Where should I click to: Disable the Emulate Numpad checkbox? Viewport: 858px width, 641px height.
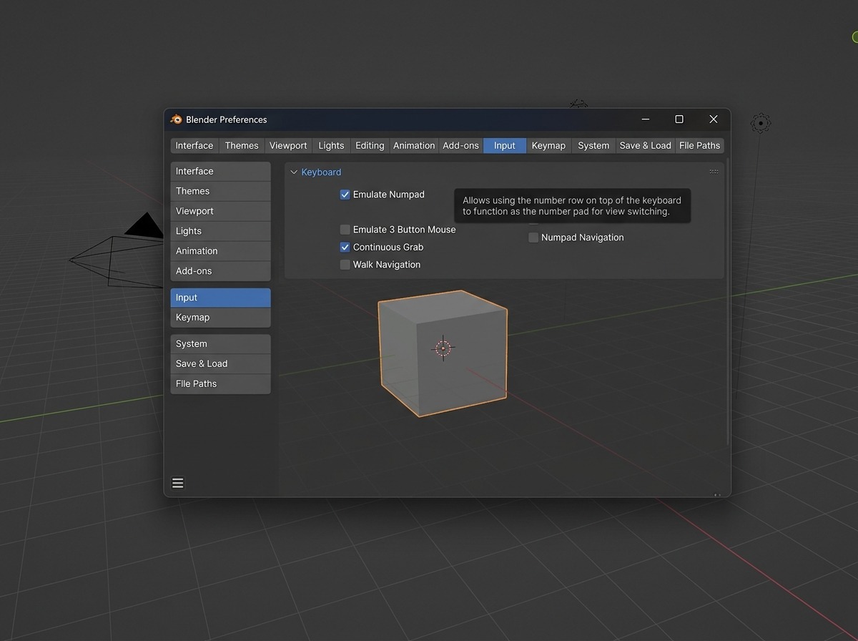pyautogui.click(x=345, y=195)
